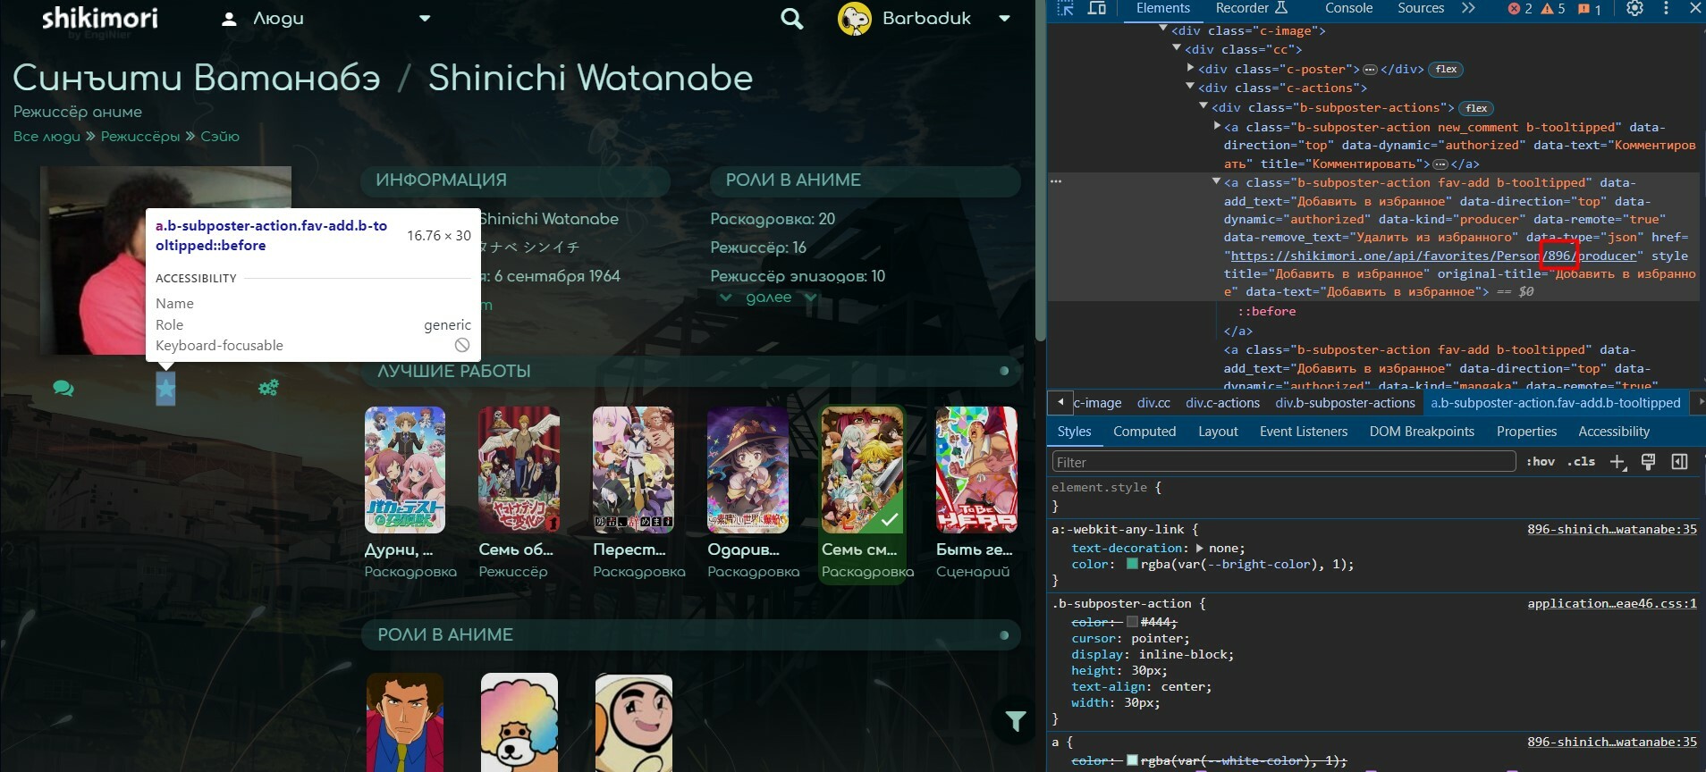
Task: Click the styles Filter input field
Action: pyautogui.click(x=1283, y=462)
